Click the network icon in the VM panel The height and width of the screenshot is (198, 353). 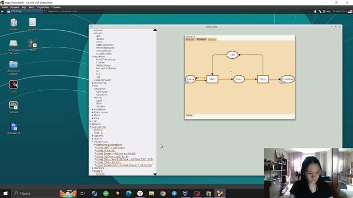click(320, 11)
